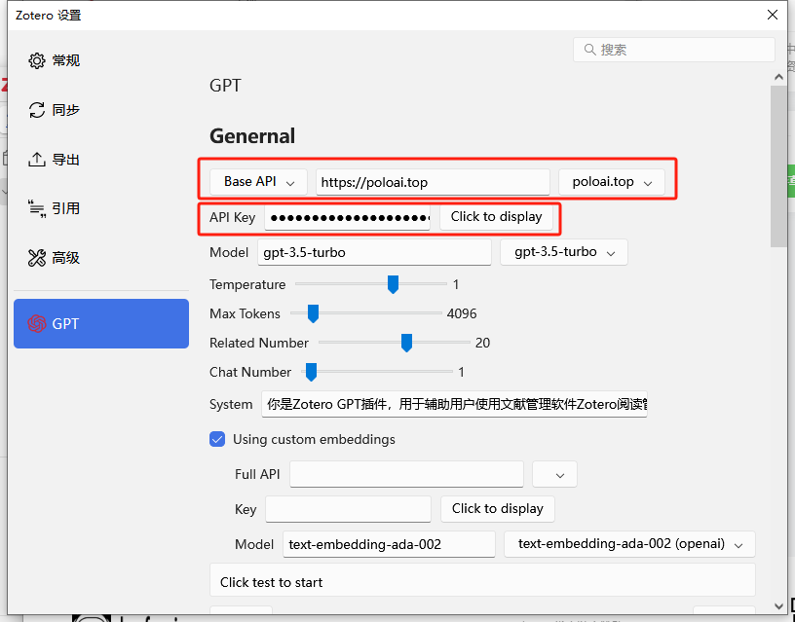
Task: Expand the Base API type dropdown
Action: click(258, 182)
